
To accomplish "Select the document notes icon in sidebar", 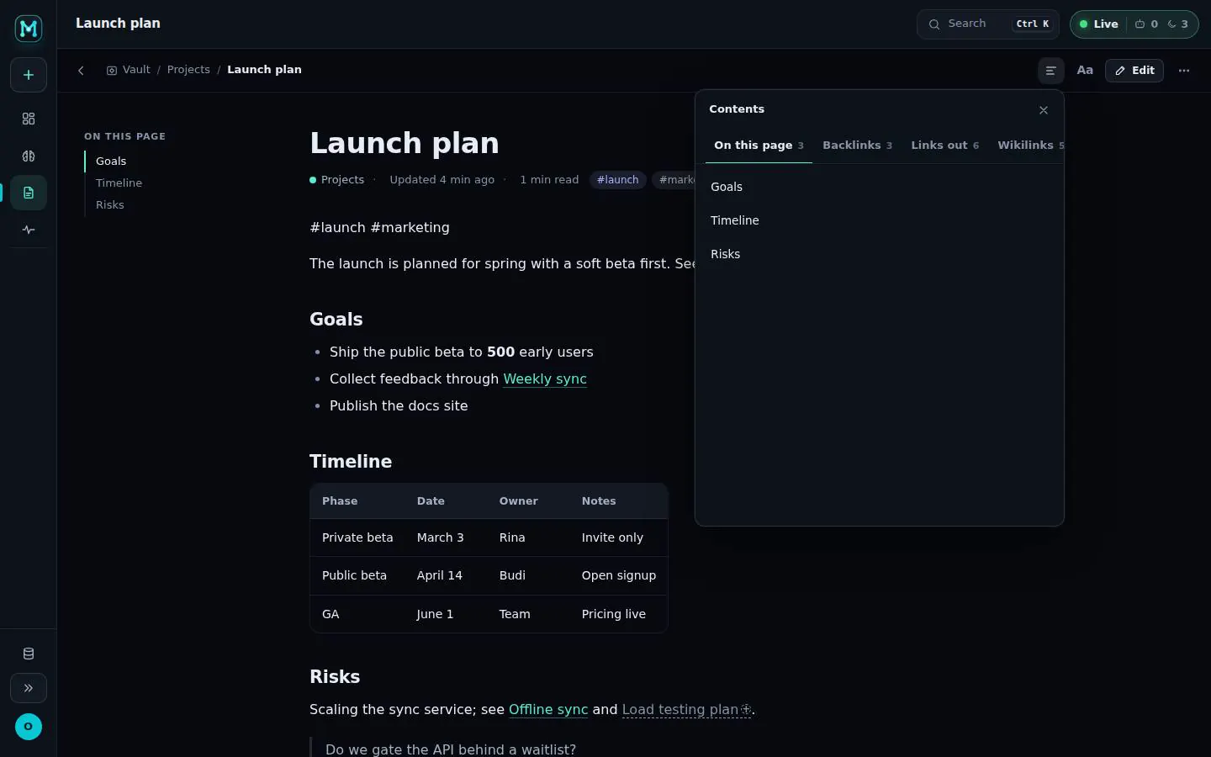I will tap(29, 193).
